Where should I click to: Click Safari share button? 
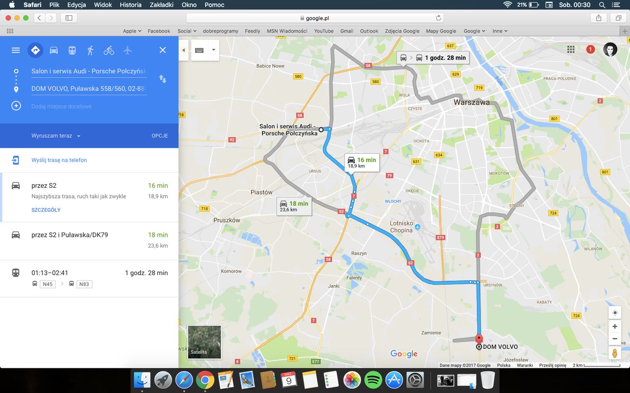pos(598,18)
